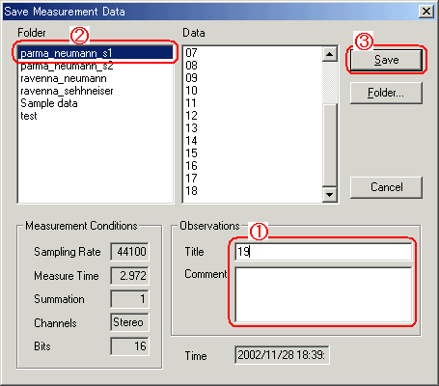Click the Data list scroll up arrow
The width and height of the screenshot is (439, 386).
tap(329, 54)
